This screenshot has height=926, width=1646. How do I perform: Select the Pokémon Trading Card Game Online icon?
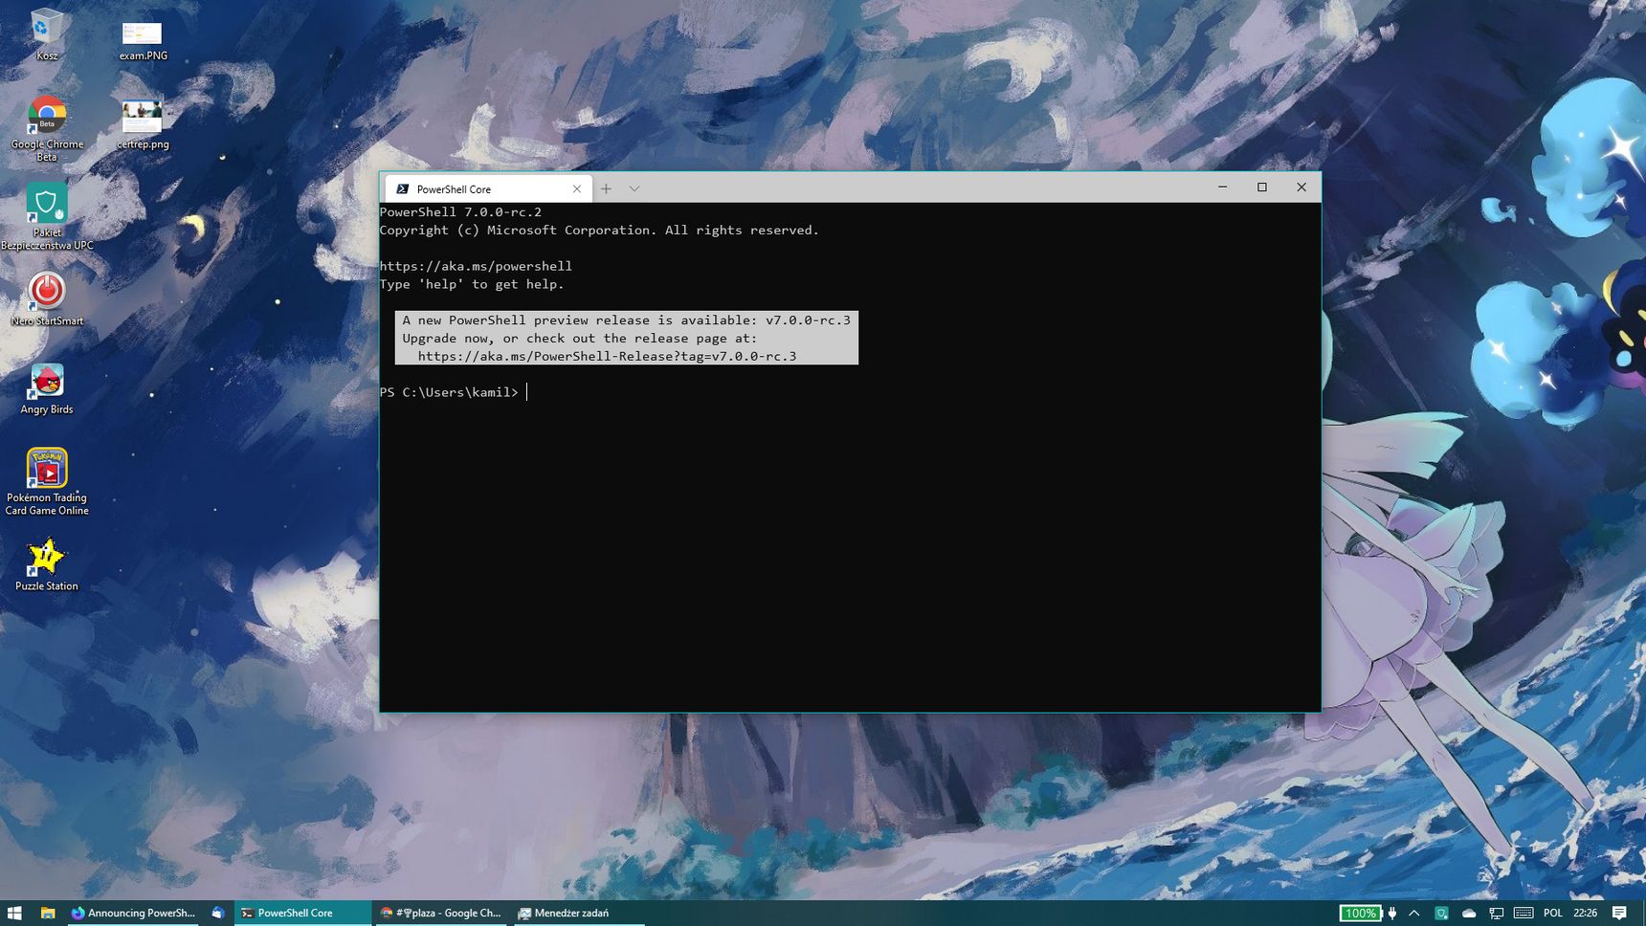pos(47,482)
